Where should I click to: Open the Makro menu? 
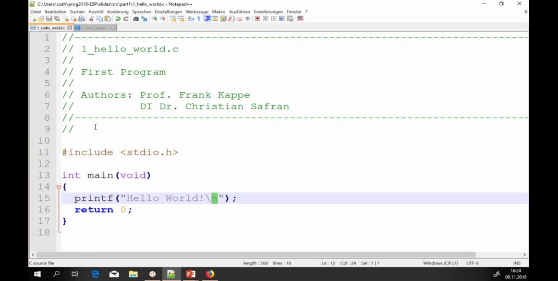click(x=219, y=12)
